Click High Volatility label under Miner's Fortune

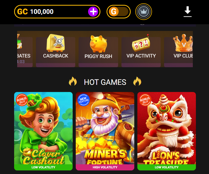tap(105, 167)
